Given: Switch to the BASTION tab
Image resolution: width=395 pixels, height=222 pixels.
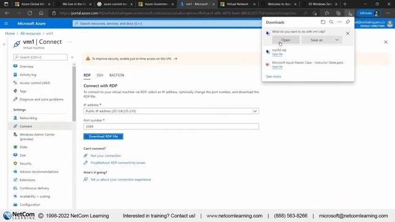Looking at the screenshot, I should [x=117, y=75].
